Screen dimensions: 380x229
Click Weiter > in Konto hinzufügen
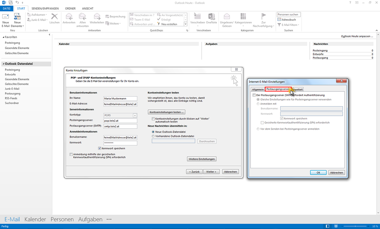click(x=211, y=172)
